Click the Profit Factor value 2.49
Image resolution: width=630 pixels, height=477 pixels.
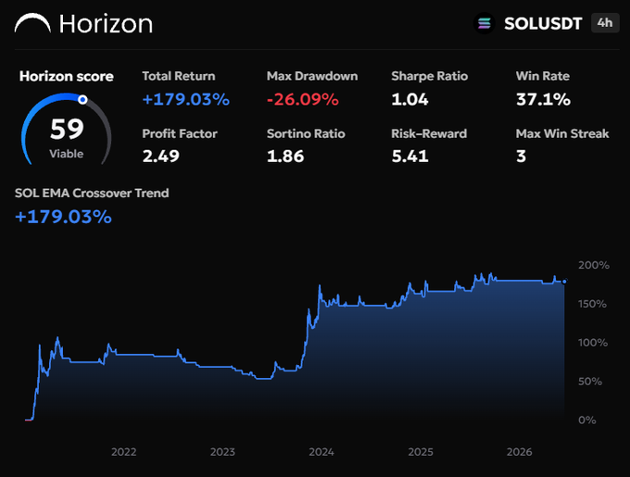pyautogui.click(x=160, y=157)
